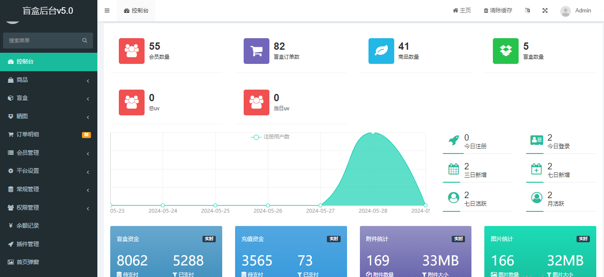604x277 pixels.
Task: Expand the 商品 sidebar menu
Action: [x=48, y=80]
